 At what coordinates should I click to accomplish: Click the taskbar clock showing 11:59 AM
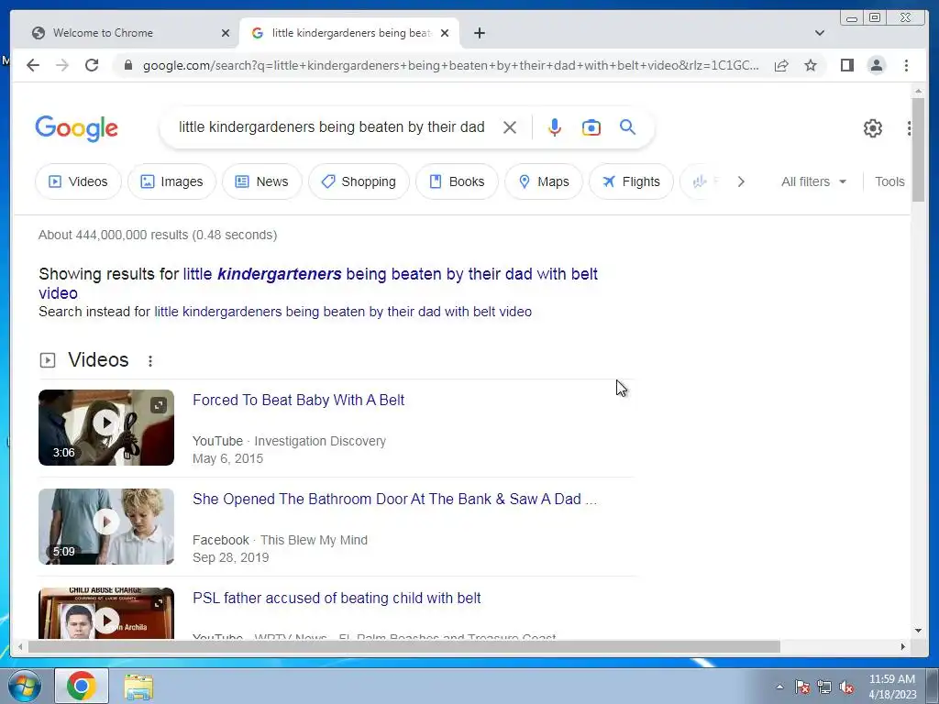click(892, 687)
